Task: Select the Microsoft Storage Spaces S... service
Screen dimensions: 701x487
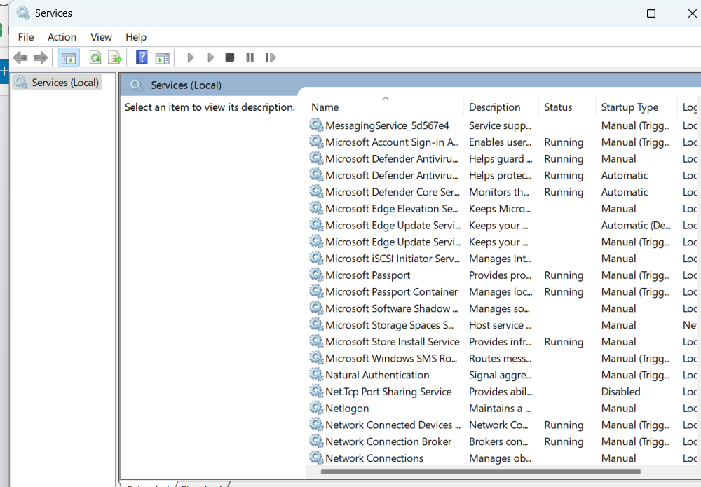Action: point(389,325)
